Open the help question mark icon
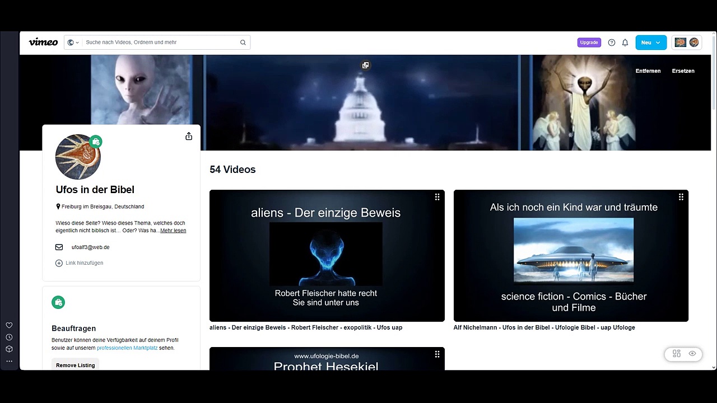Viewport: 717px width, 403px height. pos(612,43)
